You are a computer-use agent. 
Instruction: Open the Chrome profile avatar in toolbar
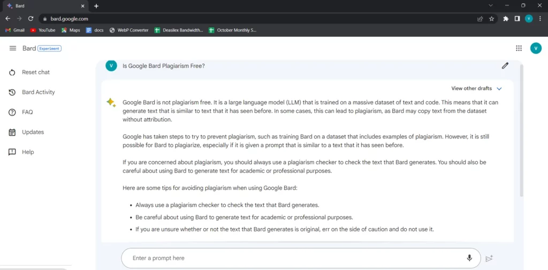point(529,19)
